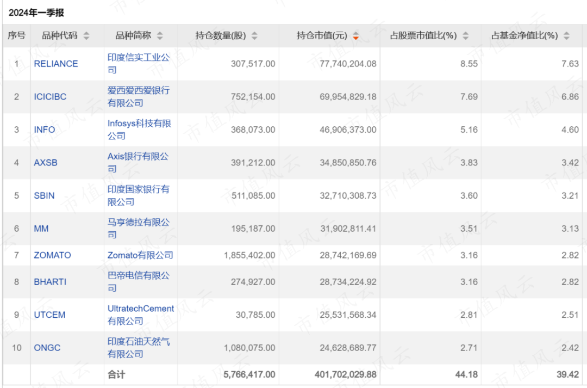Select total stock ratio 44.18
Viewport: 587px width, 388px height.
(x=466, y=374)
